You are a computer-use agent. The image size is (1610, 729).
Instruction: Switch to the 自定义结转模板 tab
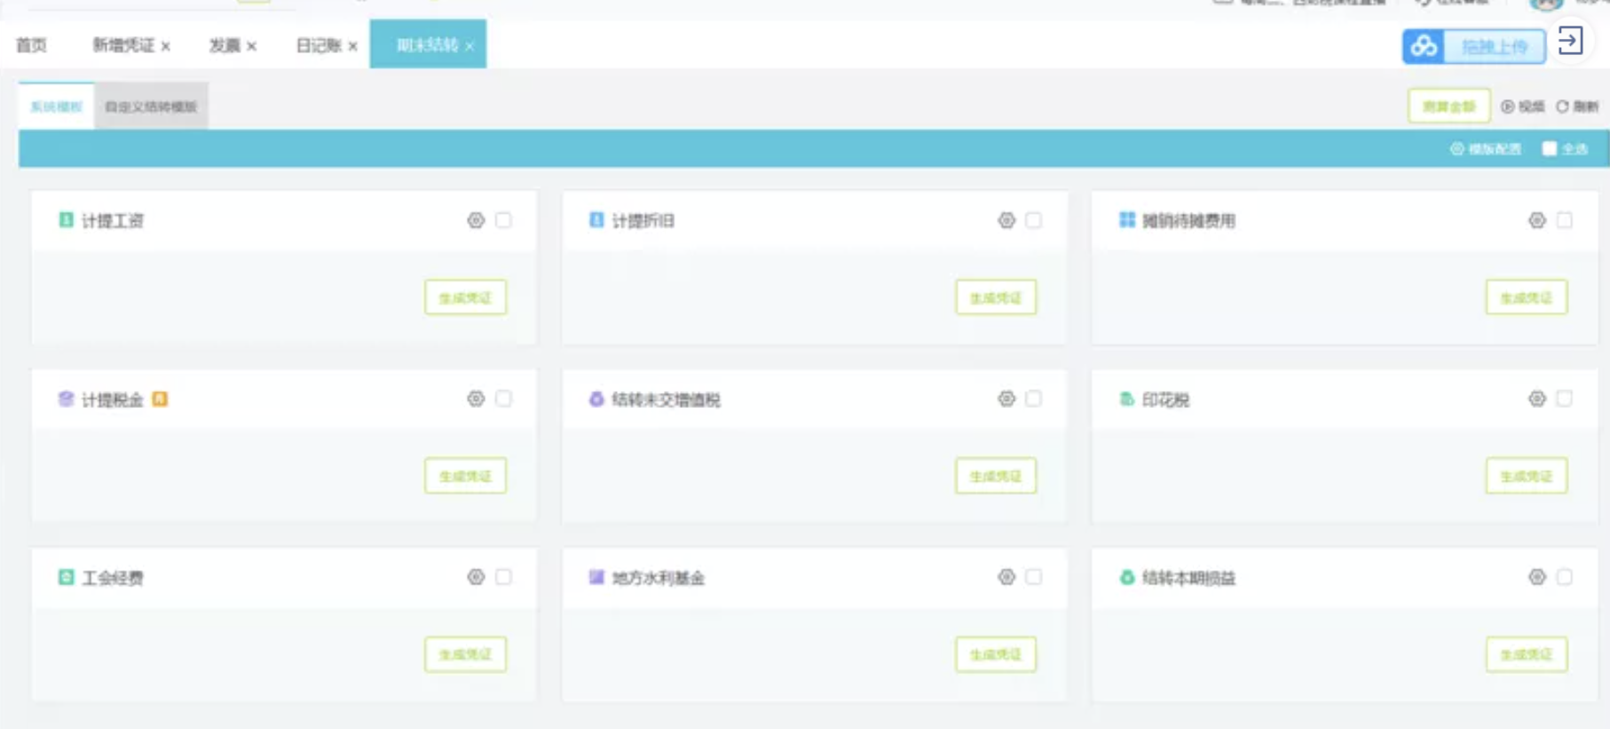[x=151, y=106]
